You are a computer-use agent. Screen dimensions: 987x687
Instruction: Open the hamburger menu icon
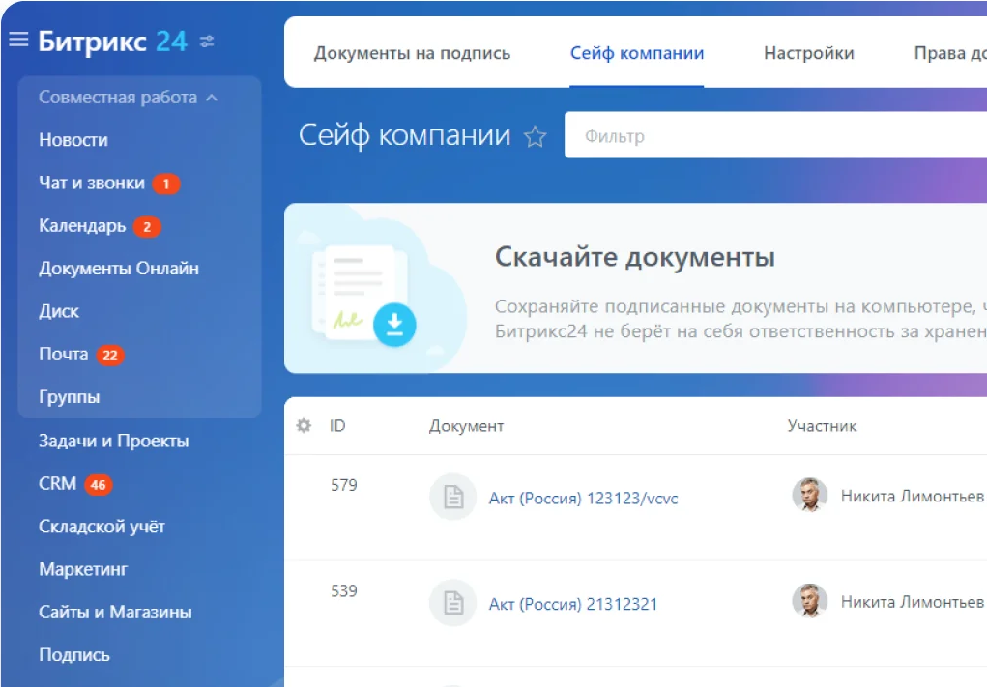(x=18, y=40)
